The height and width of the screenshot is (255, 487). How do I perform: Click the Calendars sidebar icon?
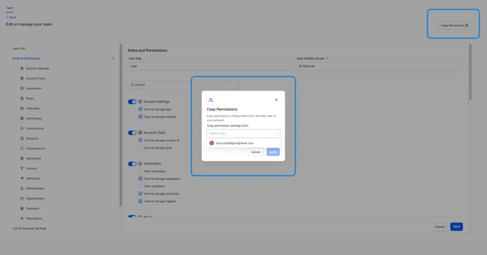pos(22,108)
